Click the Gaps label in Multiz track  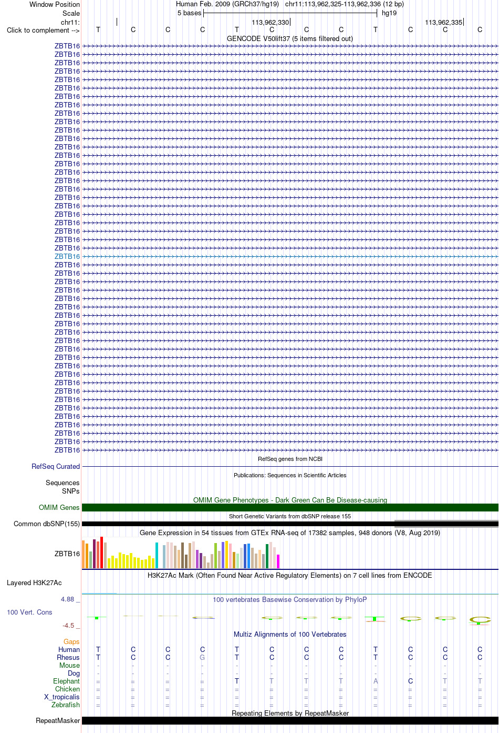pyautogui.click(x=71, y=641)
